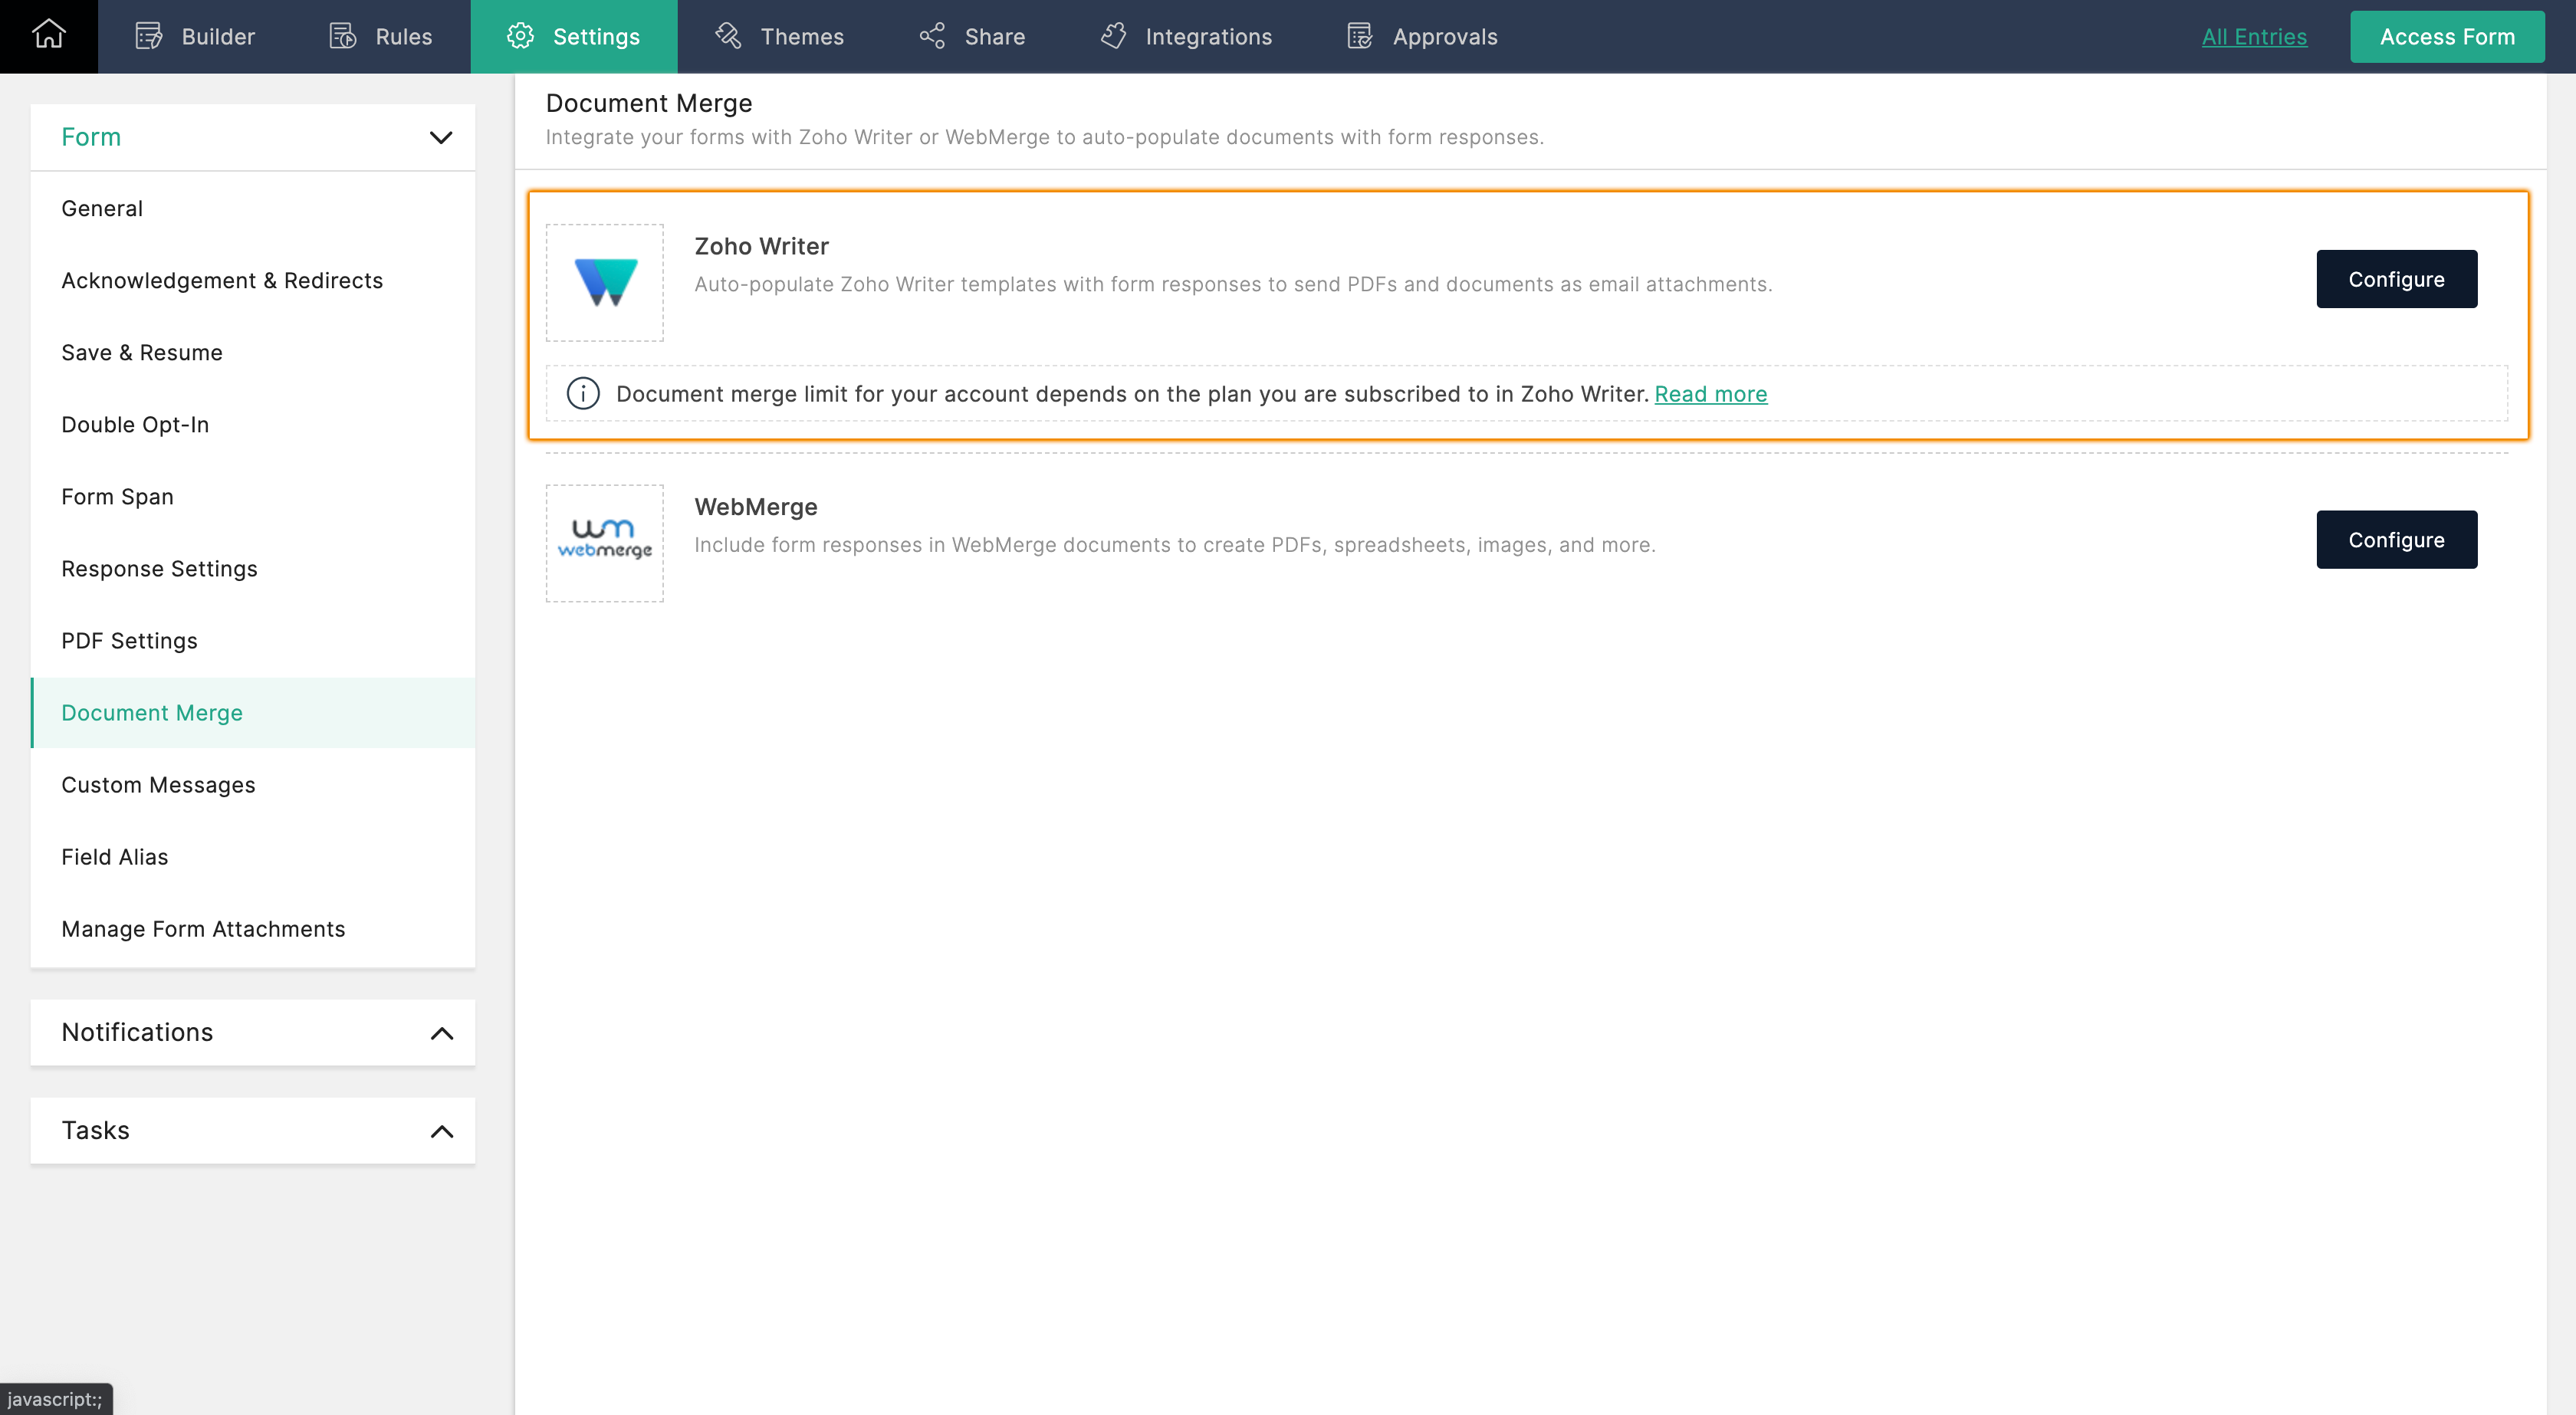Open the Builder tab
2576x1415 pixels.
pyautogui.click(x=195, y=36)
